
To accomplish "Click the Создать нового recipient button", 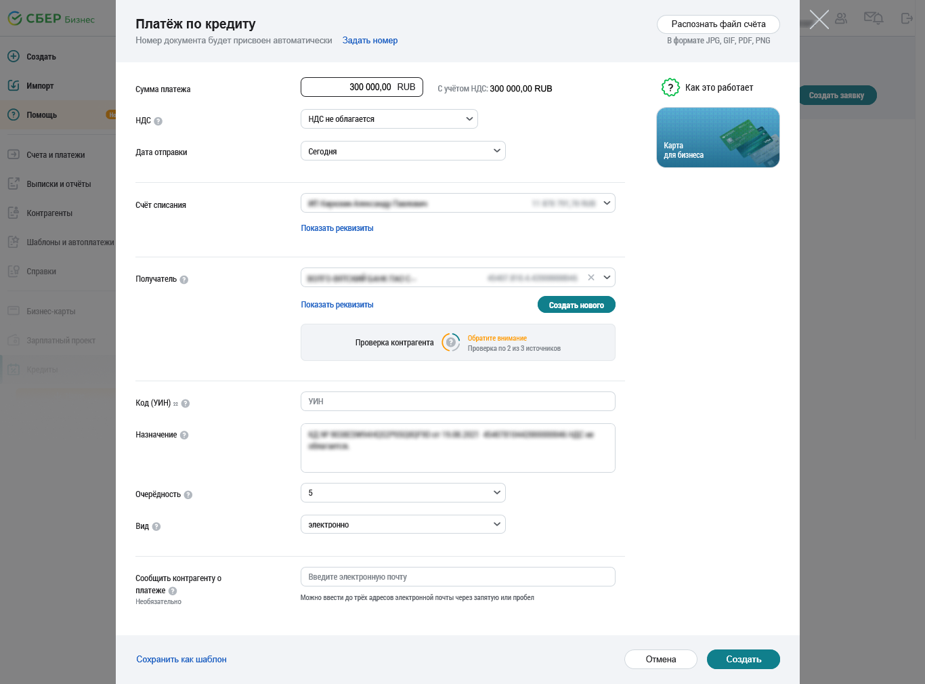I will coord(576,305).
